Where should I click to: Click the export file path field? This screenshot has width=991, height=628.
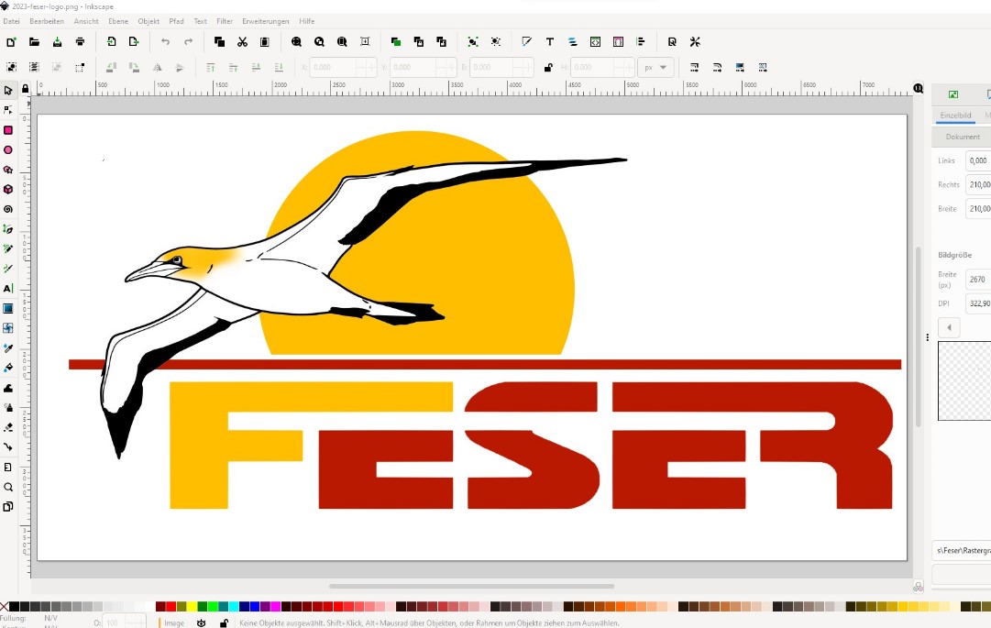962,550
